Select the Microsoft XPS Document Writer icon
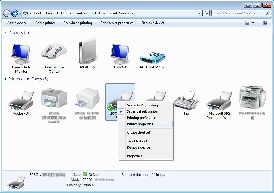The height and width of the screenshot is (193, 274). coord(219,101)
